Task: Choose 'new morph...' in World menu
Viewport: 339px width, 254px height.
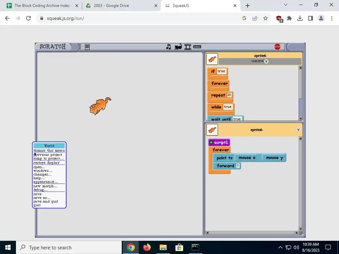Action: pos(49,186)
